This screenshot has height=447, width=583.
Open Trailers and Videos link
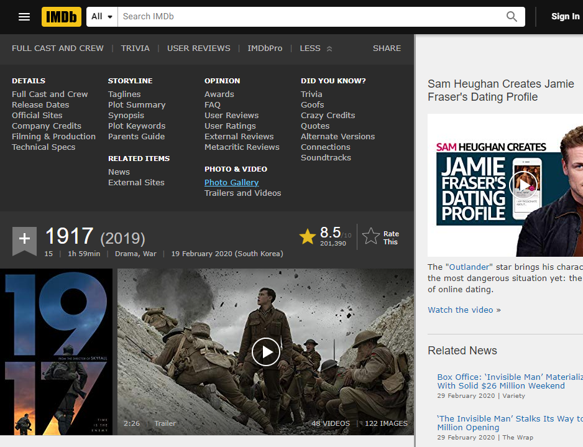coord(243,193)
